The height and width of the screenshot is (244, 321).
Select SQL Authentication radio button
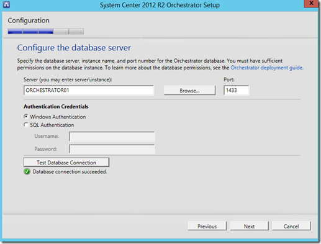26,125
